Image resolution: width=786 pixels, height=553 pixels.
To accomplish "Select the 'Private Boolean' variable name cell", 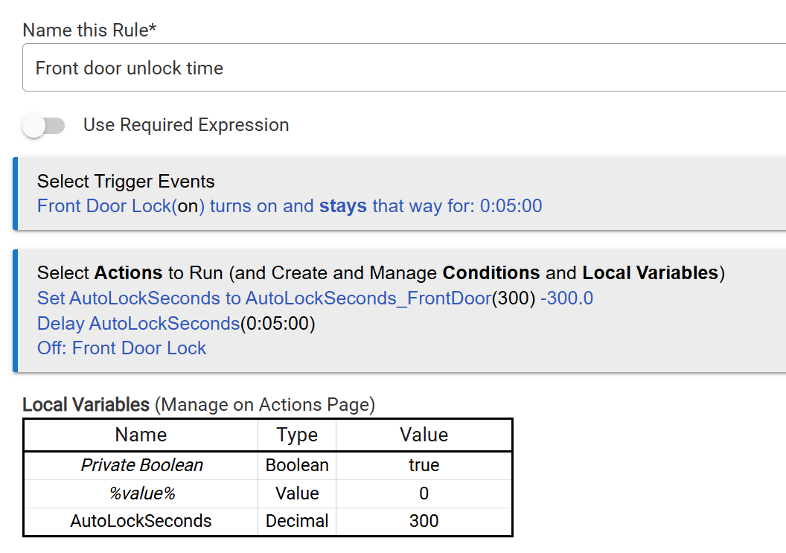I will (x=141, y=465).
